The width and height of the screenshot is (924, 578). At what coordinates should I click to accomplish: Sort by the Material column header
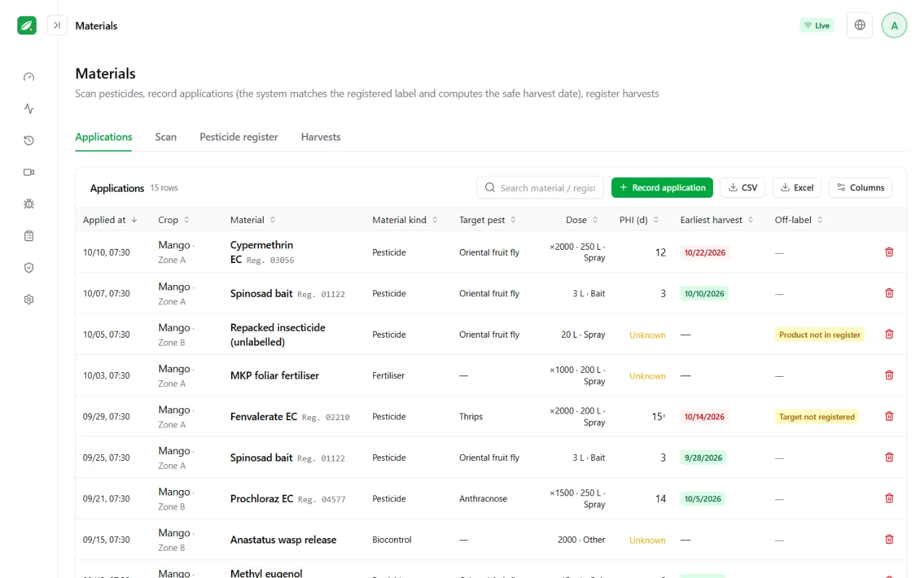click(x=253, y=220)
